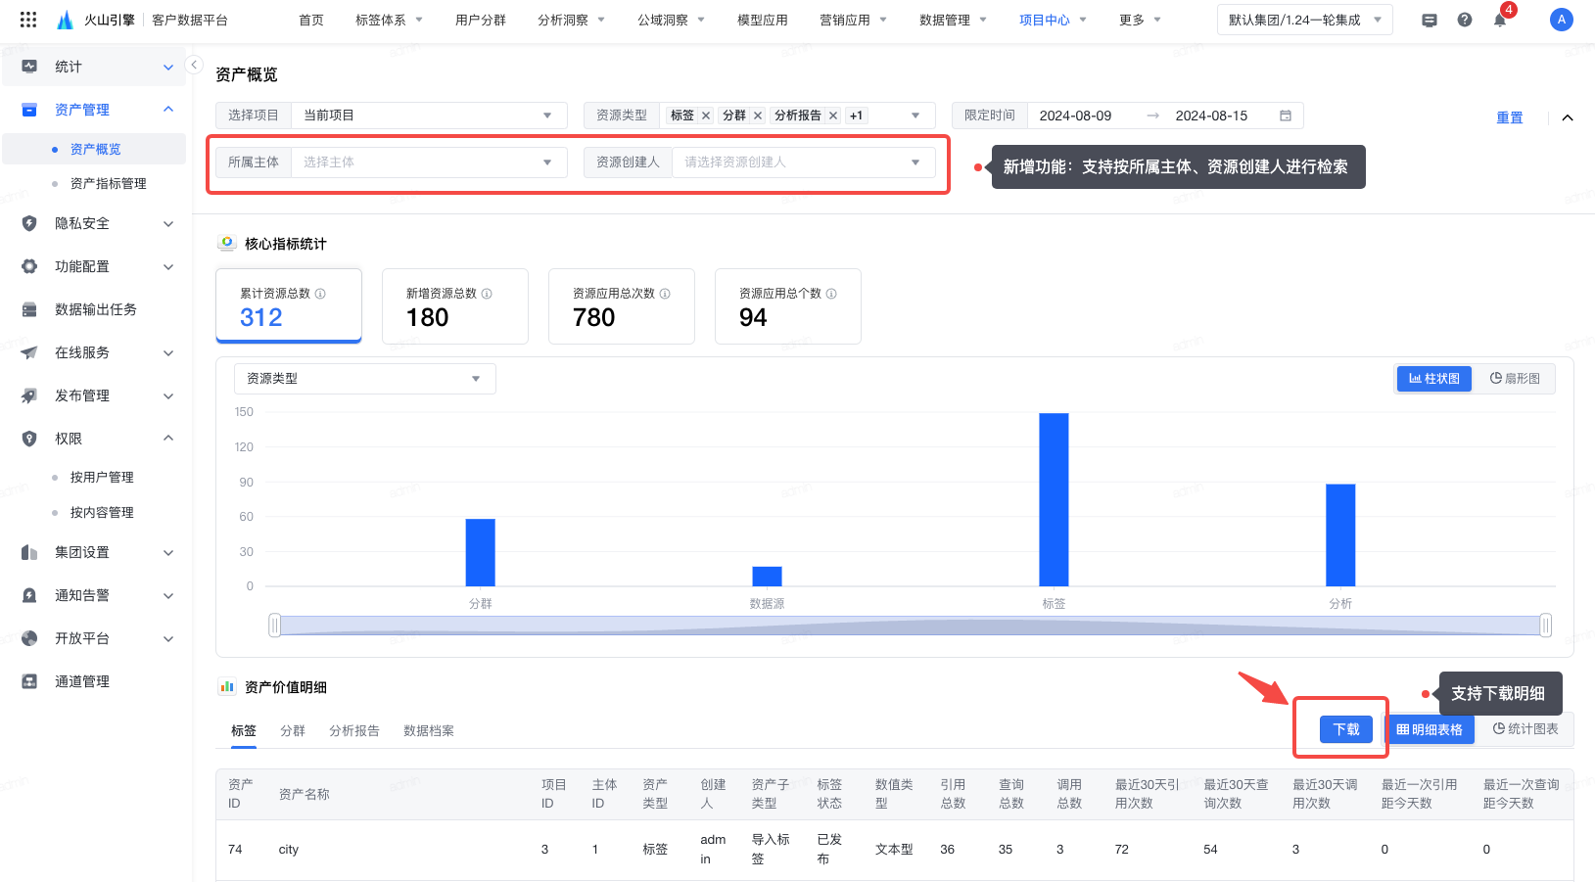Open the help question mark icon
Image resolution: width=1595 pixels, height=882 pixels.
(1464, 20)
